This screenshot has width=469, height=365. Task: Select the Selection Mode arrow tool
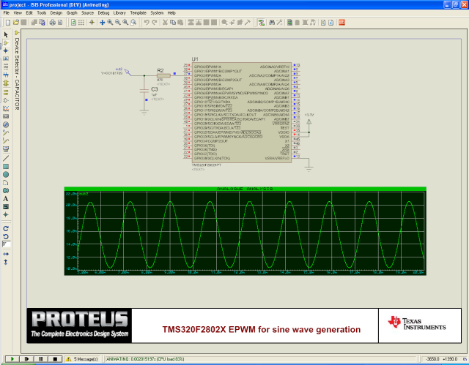tap(6, 34)
